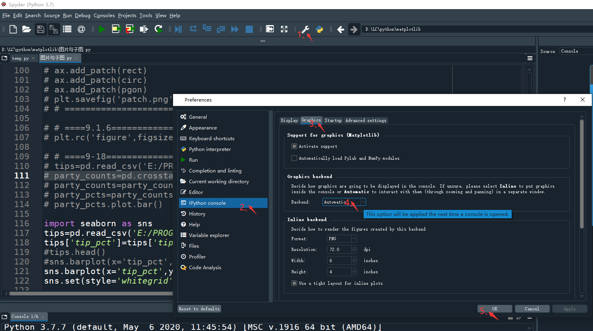Click the debug Run until return icon
This screenshot has width=593, height=331.
(221, 29)
